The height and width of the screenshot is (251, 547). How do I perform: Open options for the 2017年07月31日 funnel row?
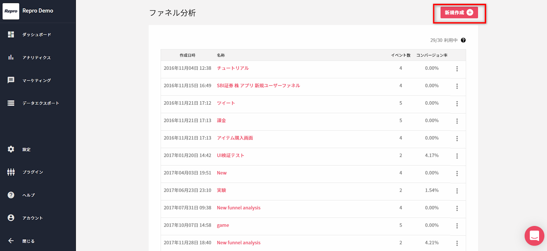(457, 208)
